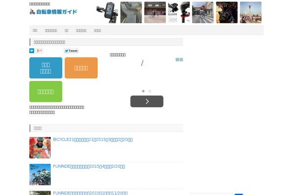The image size is (293, 195).
Task: Click the orange category tile
Action: [x=81, y=68]
